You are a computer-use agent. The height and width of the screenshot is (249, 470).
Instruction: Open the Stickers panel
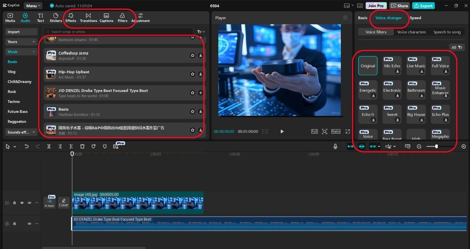click(56, 18)
